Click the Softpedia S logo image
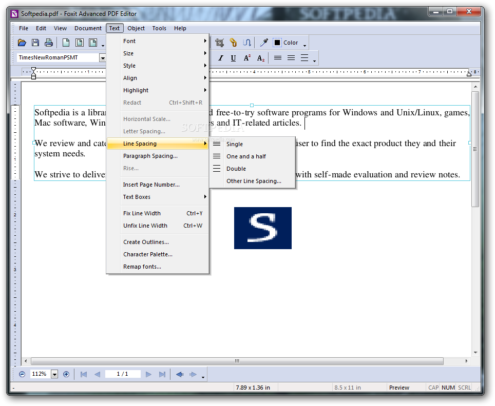Viewport: 495px width, 406px height. [x=263, y=228]
